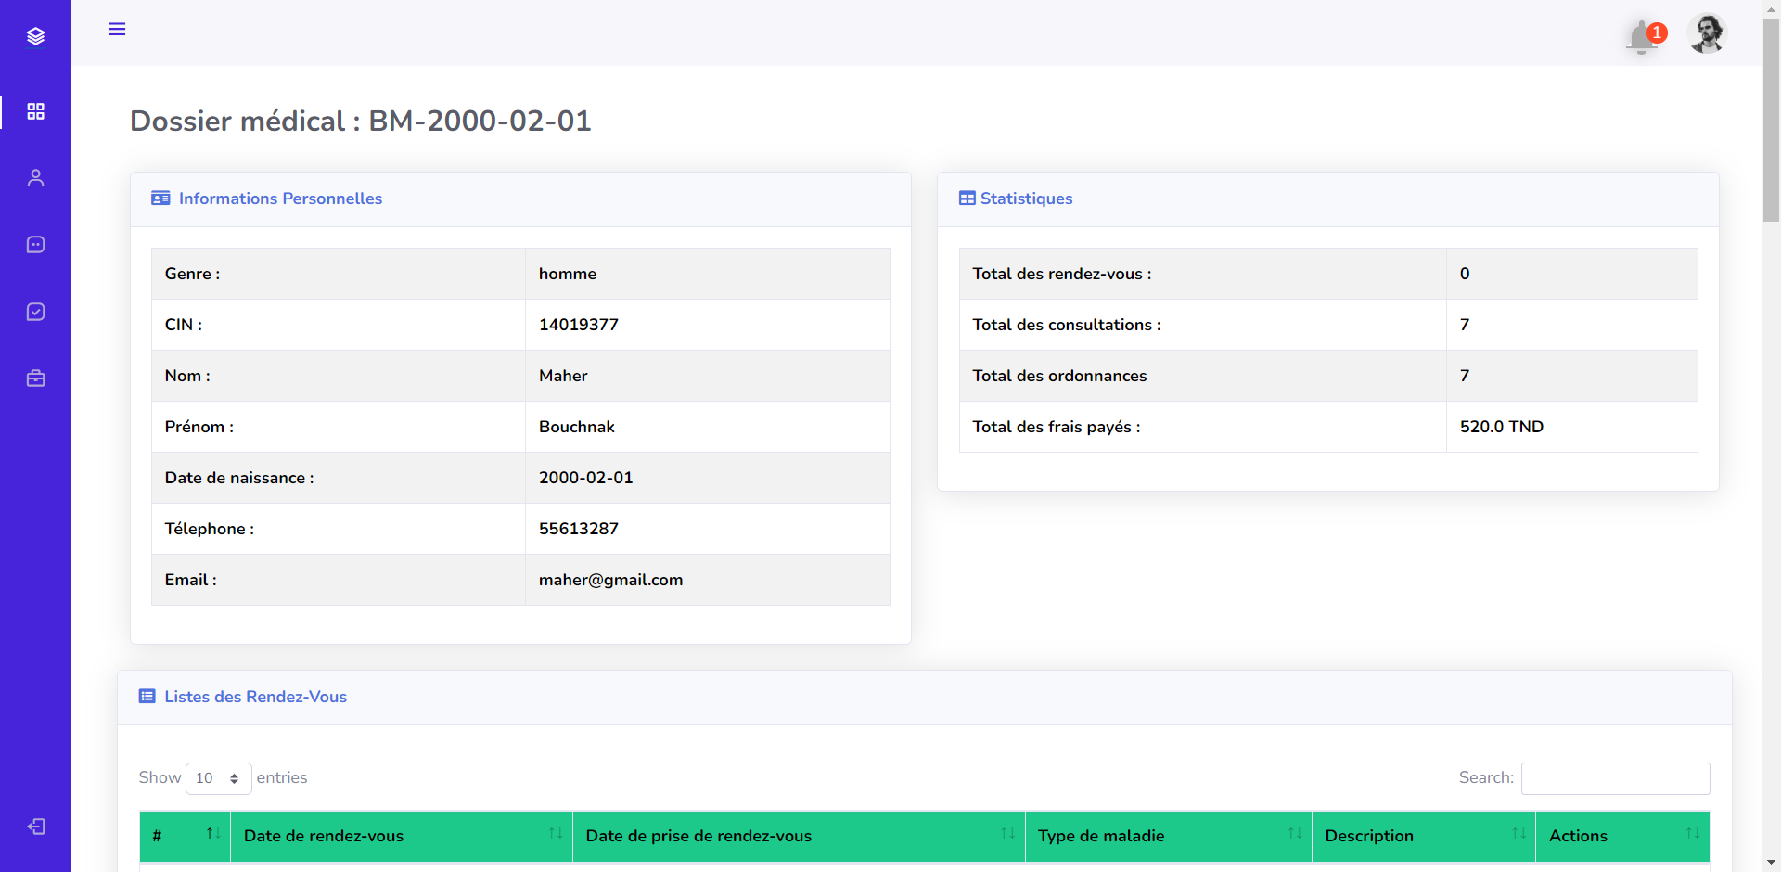Click the app logo at sidebar top

(35, 35)
